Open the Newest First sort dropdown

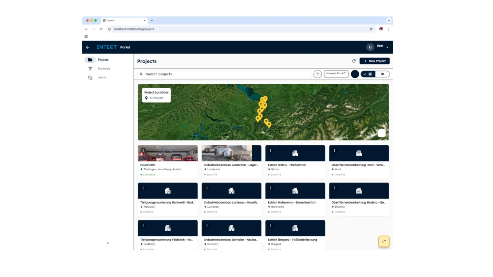(x=336, y=74)
